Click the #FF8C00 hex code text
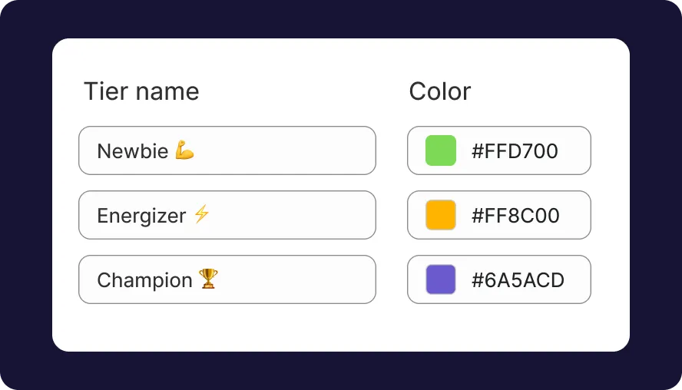This screenshot has width=682, height=390. [x=515, y=216]
